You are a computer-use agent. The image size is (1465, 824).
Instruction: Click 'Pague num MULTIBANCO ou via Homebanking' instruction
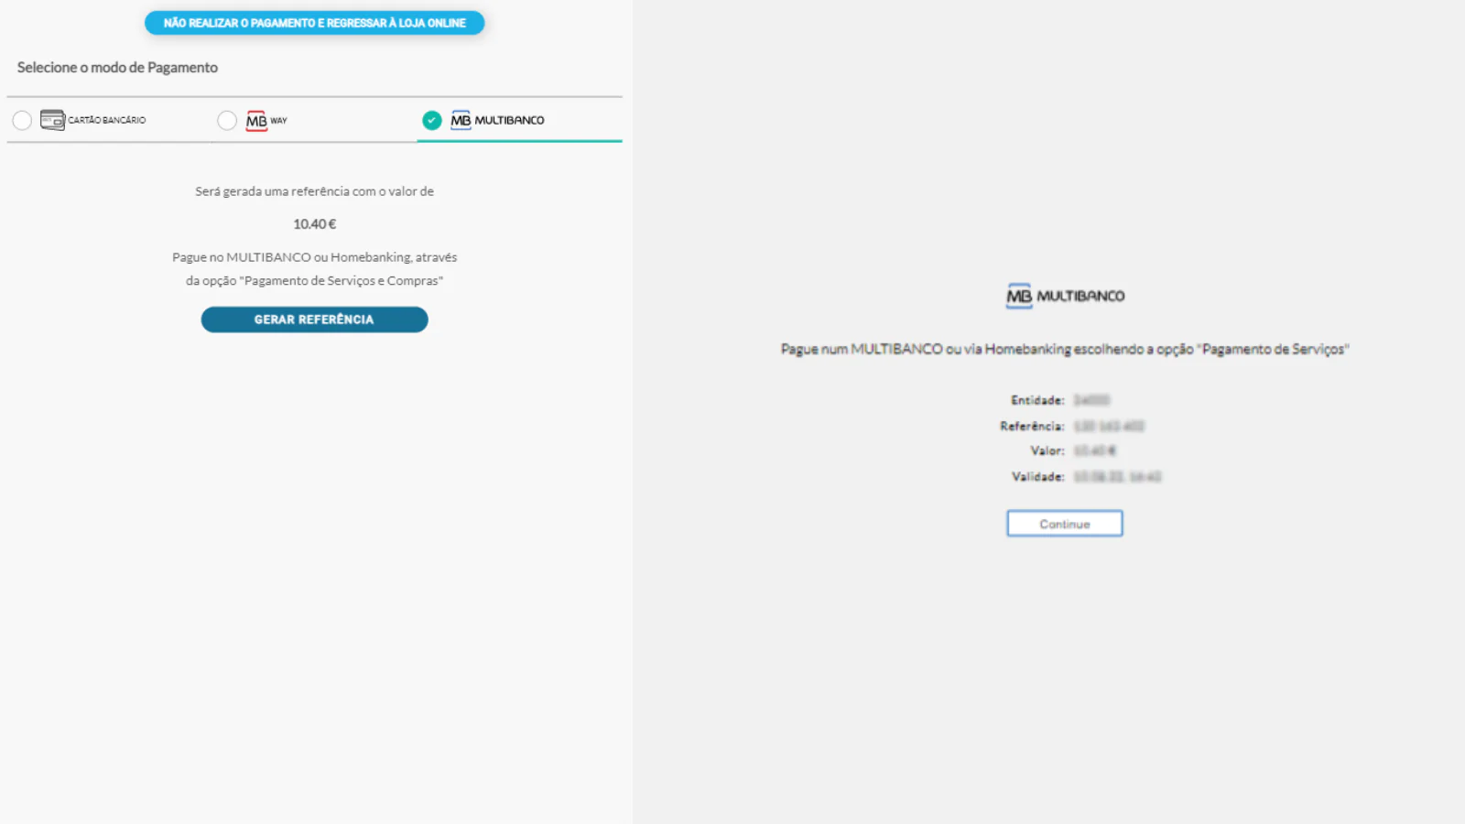[x=1065, y=349]
